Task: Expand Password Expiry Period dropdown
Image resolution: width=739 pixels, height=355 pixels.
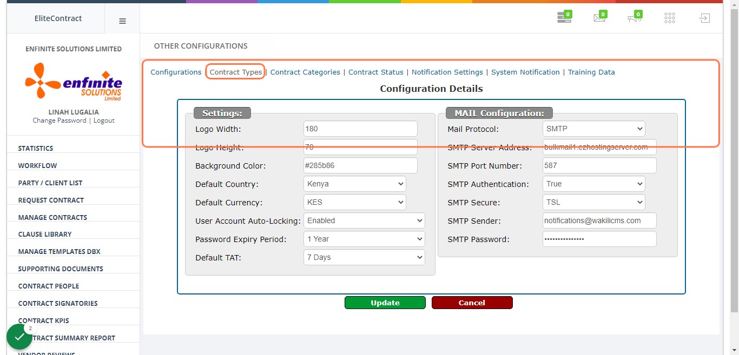Action: [x=364, y=239]
